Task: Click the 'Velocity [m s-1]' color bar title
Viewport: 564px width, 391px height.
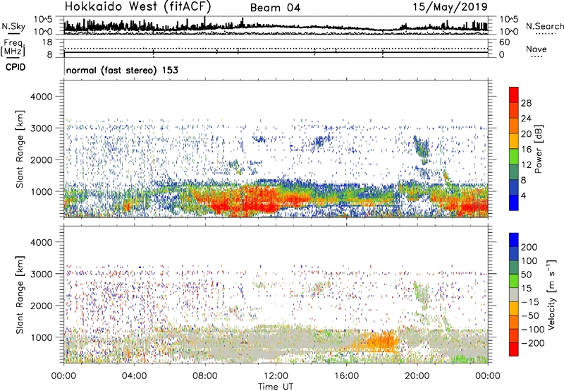Action: click(x=552, y=294)
